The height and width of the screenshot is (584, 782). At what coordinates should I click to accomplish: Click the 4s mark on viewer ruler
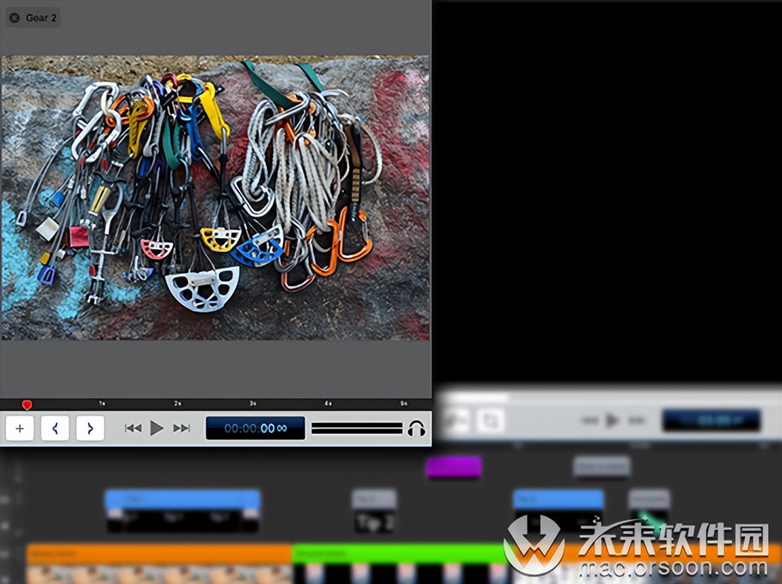[328, 403]
